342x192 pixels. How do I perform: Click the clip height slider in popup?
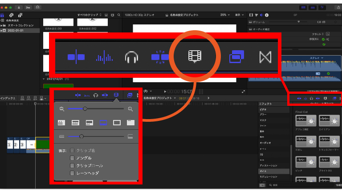click(96, 136)
